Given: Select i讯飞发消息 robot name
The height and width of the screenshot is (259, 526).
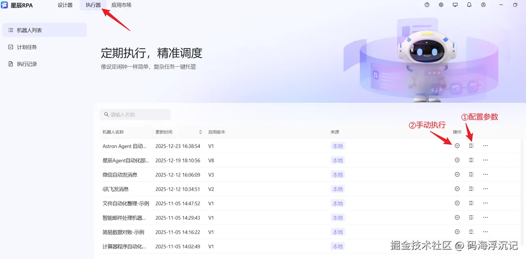Looking at the screenshot, I should (115, 189).
